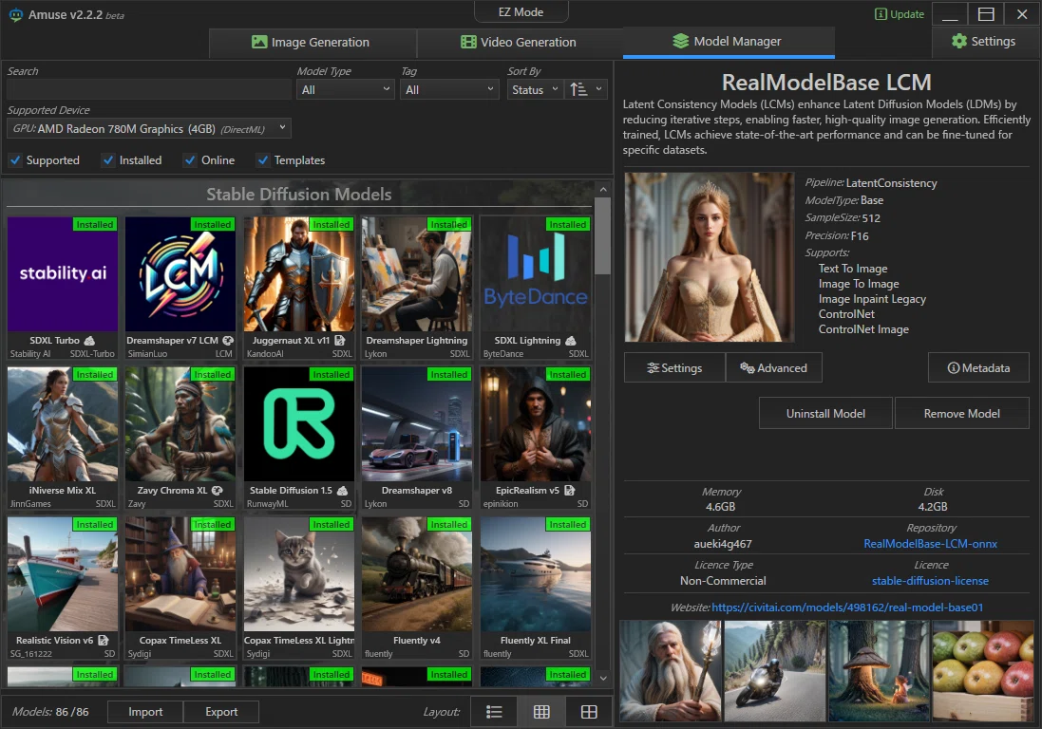The height and width of the screenshot is (729, 1042).
Task: Open the Advanced model options
Action: click(774, 367)
